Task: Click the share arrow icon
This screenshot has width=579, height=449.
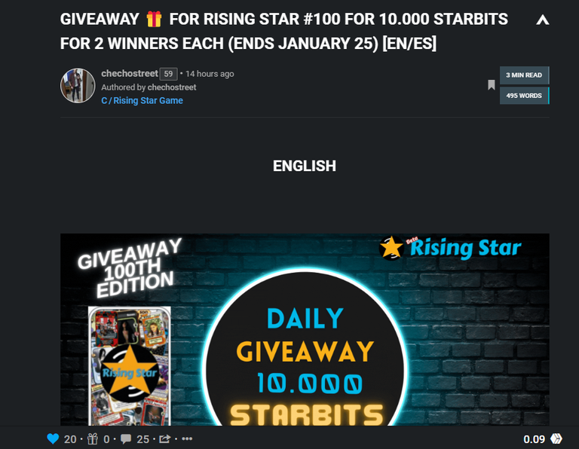Action: click(164, 438)
